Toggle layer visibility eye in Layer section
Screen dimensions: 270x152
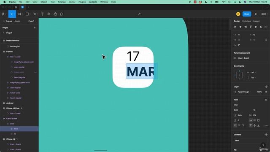266,92
